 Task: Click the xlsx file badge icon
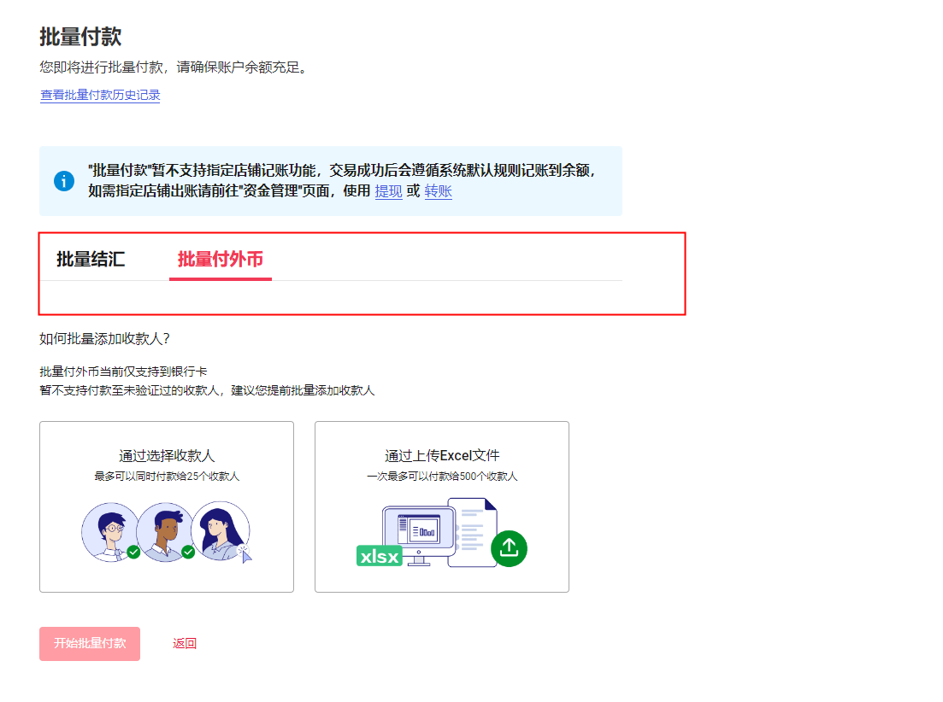pos(379,556)
